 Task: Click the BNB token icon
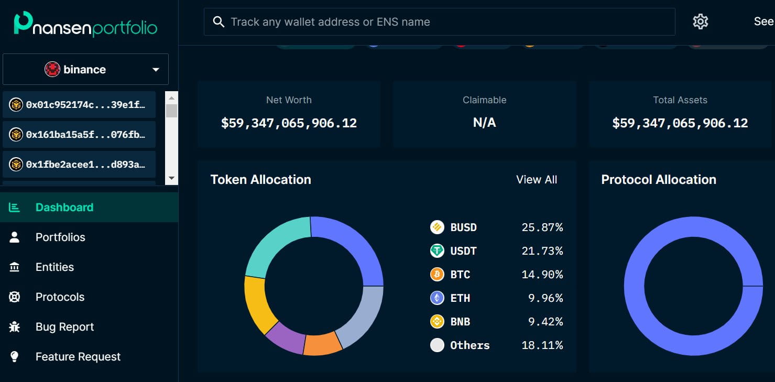coord(436,321)
